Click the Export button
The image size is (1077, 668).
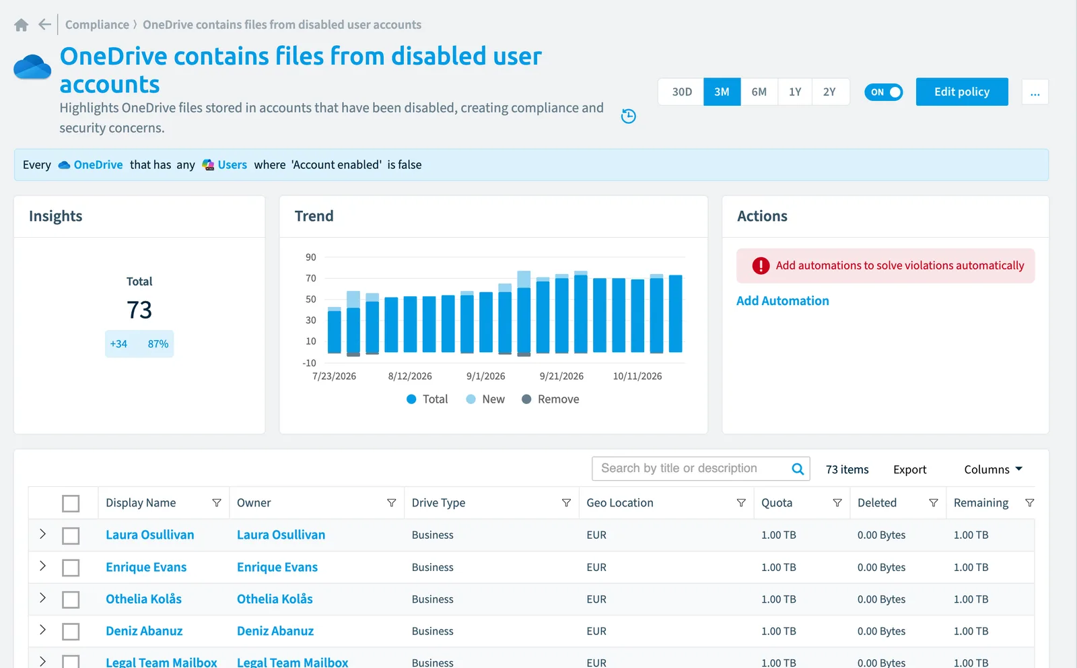[909, 469]
